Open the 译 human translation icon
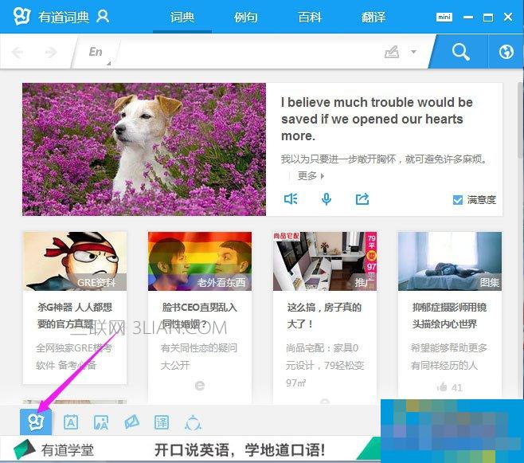The width and height of the screenshot is (524, 463). [x=162, y=422]
